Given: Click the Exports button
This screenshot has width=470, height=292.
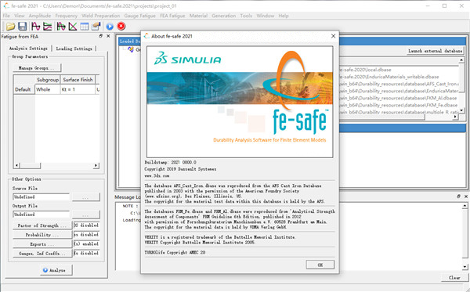Looking at the screenshot, I should pyautogui.click(x=42, y=244).
